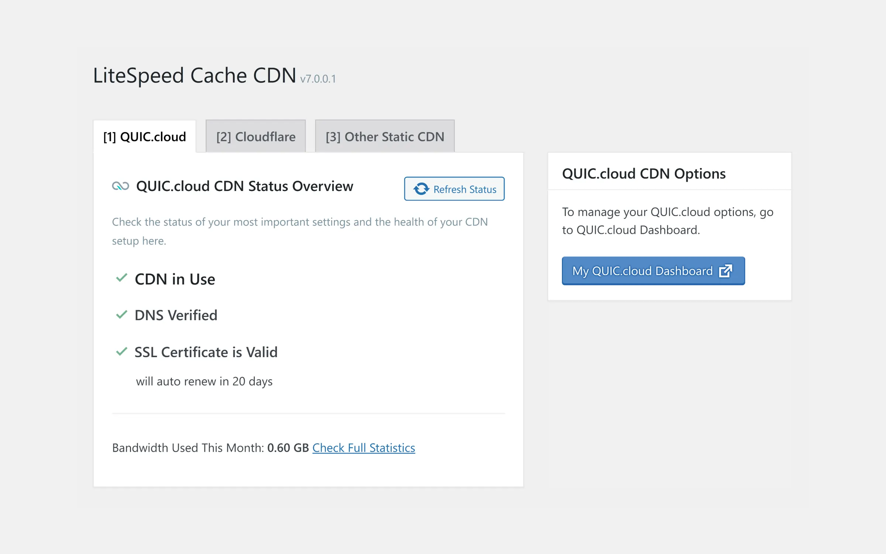Click the SSL Certificate is Valid label
The height and width of the screenshot is (554, 886).
click(206, 352)
